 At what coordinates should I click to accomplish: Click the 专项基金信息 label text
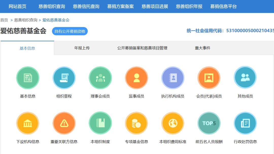pyautogui.click(x=136, y=142)
